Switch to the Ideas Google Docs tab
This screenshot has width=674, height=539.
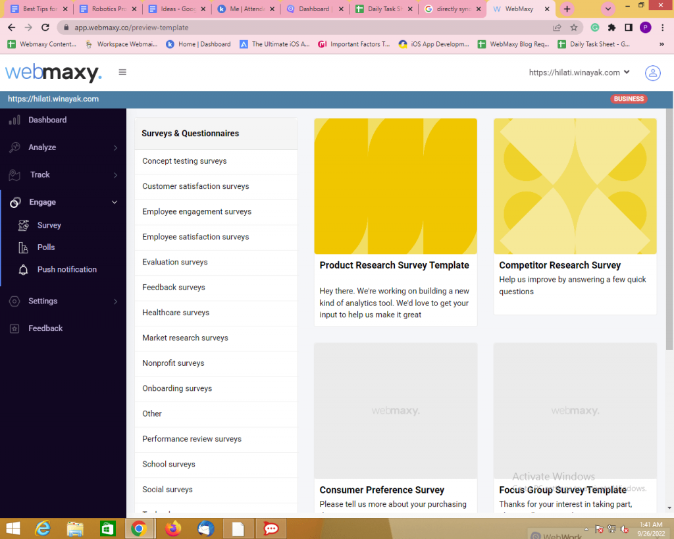[x=176, y=9]
